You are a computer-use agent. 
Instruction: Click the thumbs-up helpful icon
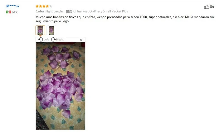206,7
